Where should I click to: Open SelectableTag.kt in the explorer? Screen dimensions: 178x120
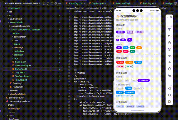(23, 66)
